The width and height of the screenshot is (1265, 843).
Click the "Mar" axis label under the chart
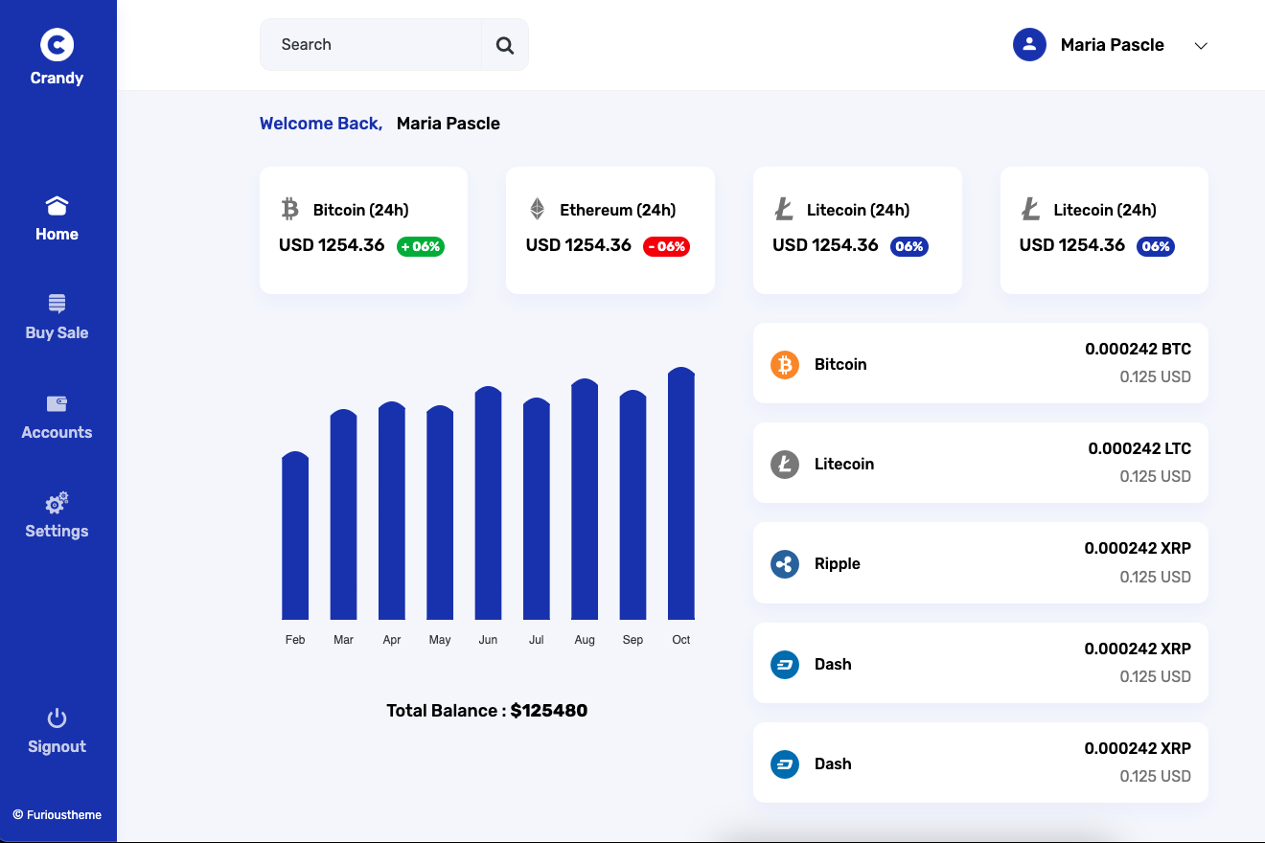(343, 640)
